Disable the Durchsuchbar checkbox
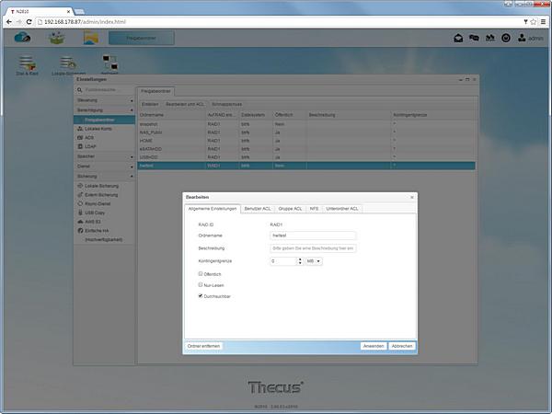Image resolution: width=552 pixels, height=414 pixels. (x=201, y=295)
